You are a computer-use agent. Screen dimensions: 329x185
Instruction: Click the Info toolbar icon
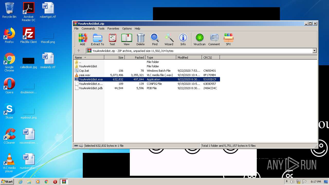(183, 40)
